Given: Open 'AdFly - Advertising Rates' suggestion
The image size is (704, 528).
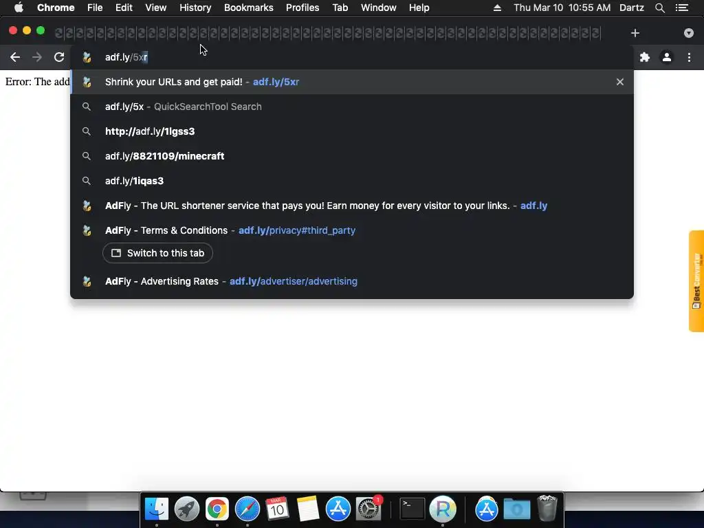Looking at the screenshot, I should tap(352, 281).
